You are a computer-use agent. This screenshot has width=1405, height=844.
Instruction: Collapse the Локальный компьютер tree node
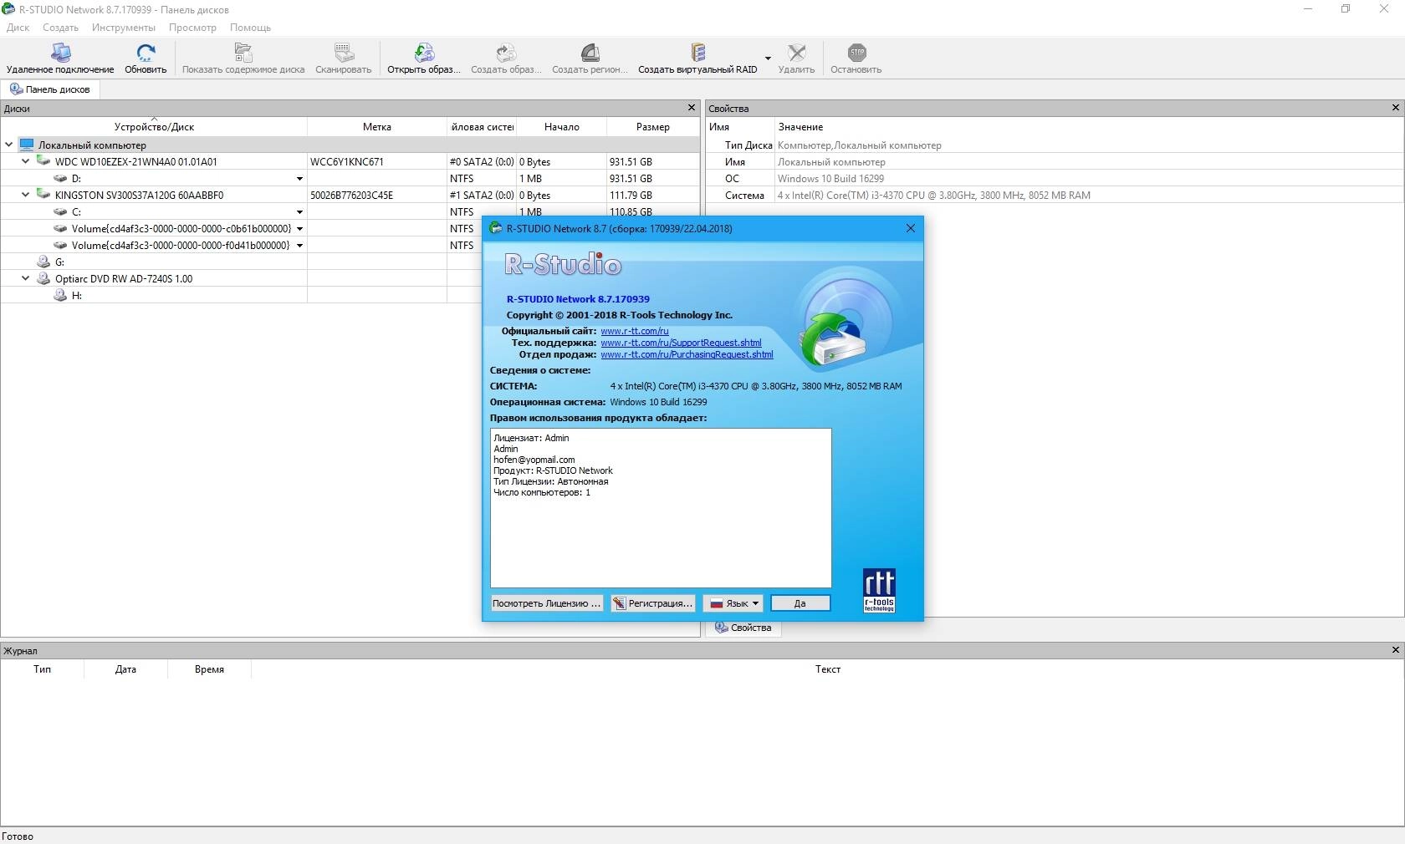9,145
